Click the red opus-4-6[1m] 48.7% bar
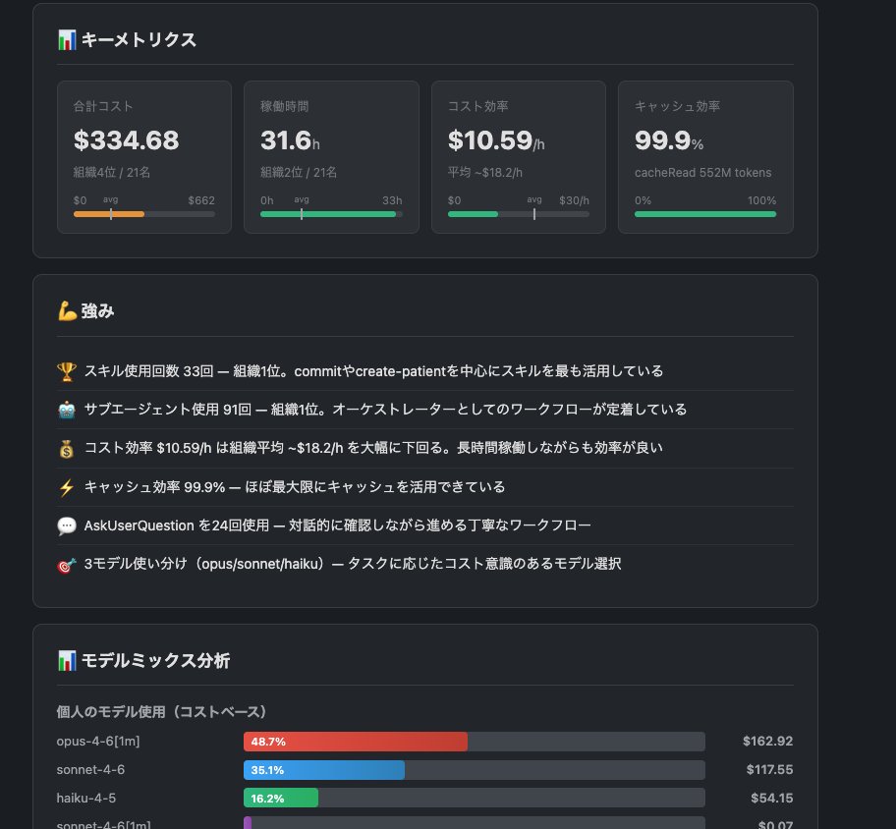This screenshot has width=896, height=829. pos(356,742)
